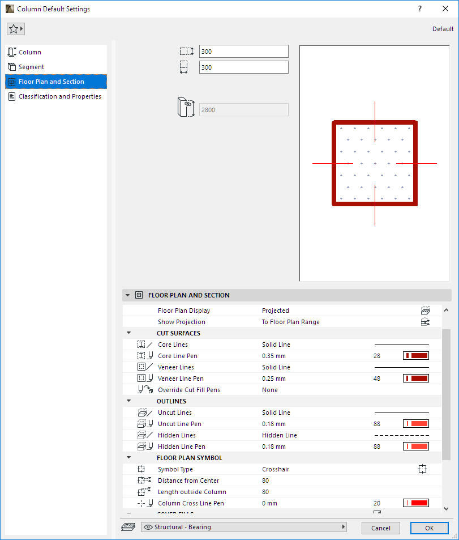Open the Column Cross Line Pen color swatch
Image resolution: width=459 pixels, height=540 pixels.
[x=416, y=503]
